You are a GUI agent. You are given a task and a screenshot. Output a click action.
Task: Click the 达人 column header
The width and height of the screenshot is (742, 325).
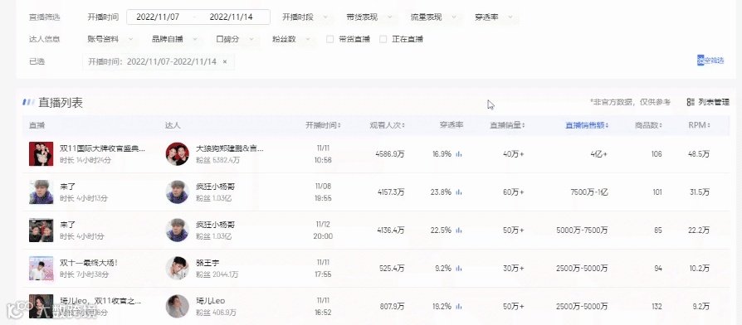point(173,126)
